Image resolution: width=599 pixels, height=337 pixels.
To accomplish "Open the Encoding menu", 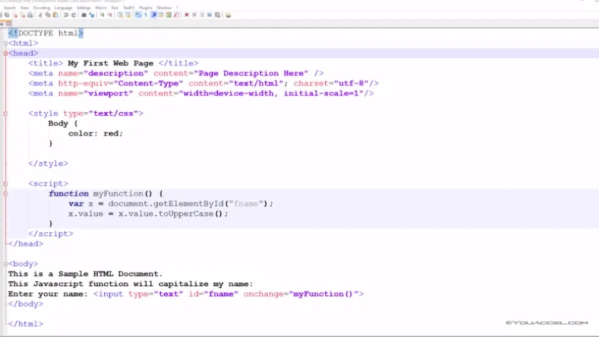I will point(42,7).
